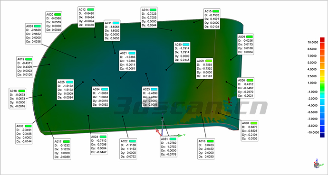This screenshot has width=328, height=175.
Task: Click the cyan color swatch in label A023
Action: [x=154, y=89]
